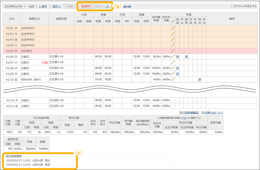Viewport: 260px width, 170px height.
Task: Edit the 01/10 row via pencil icon
Action: tap(173, 79)
